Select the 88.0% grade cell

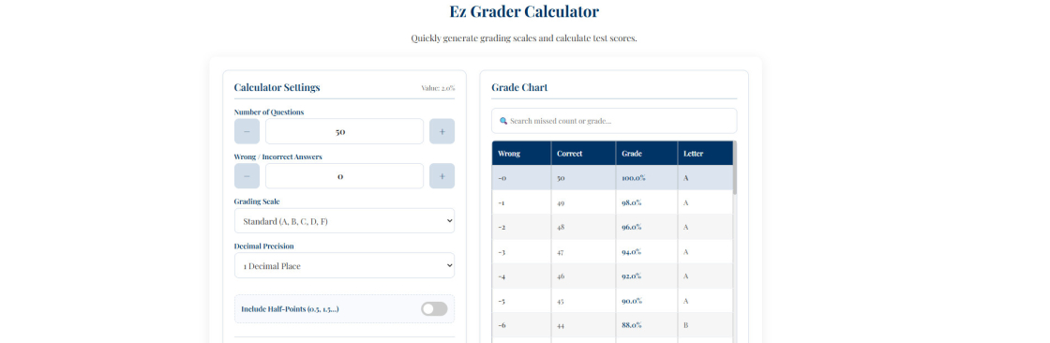click(x=647, y=325)
